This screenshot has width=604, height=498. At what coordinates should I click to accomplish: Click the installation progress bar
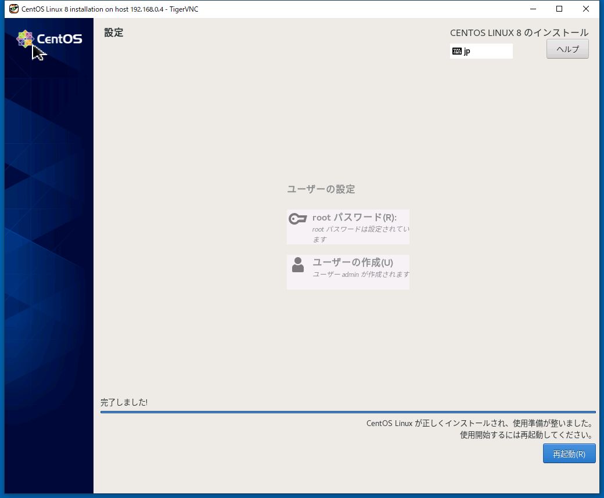(348, 412)
